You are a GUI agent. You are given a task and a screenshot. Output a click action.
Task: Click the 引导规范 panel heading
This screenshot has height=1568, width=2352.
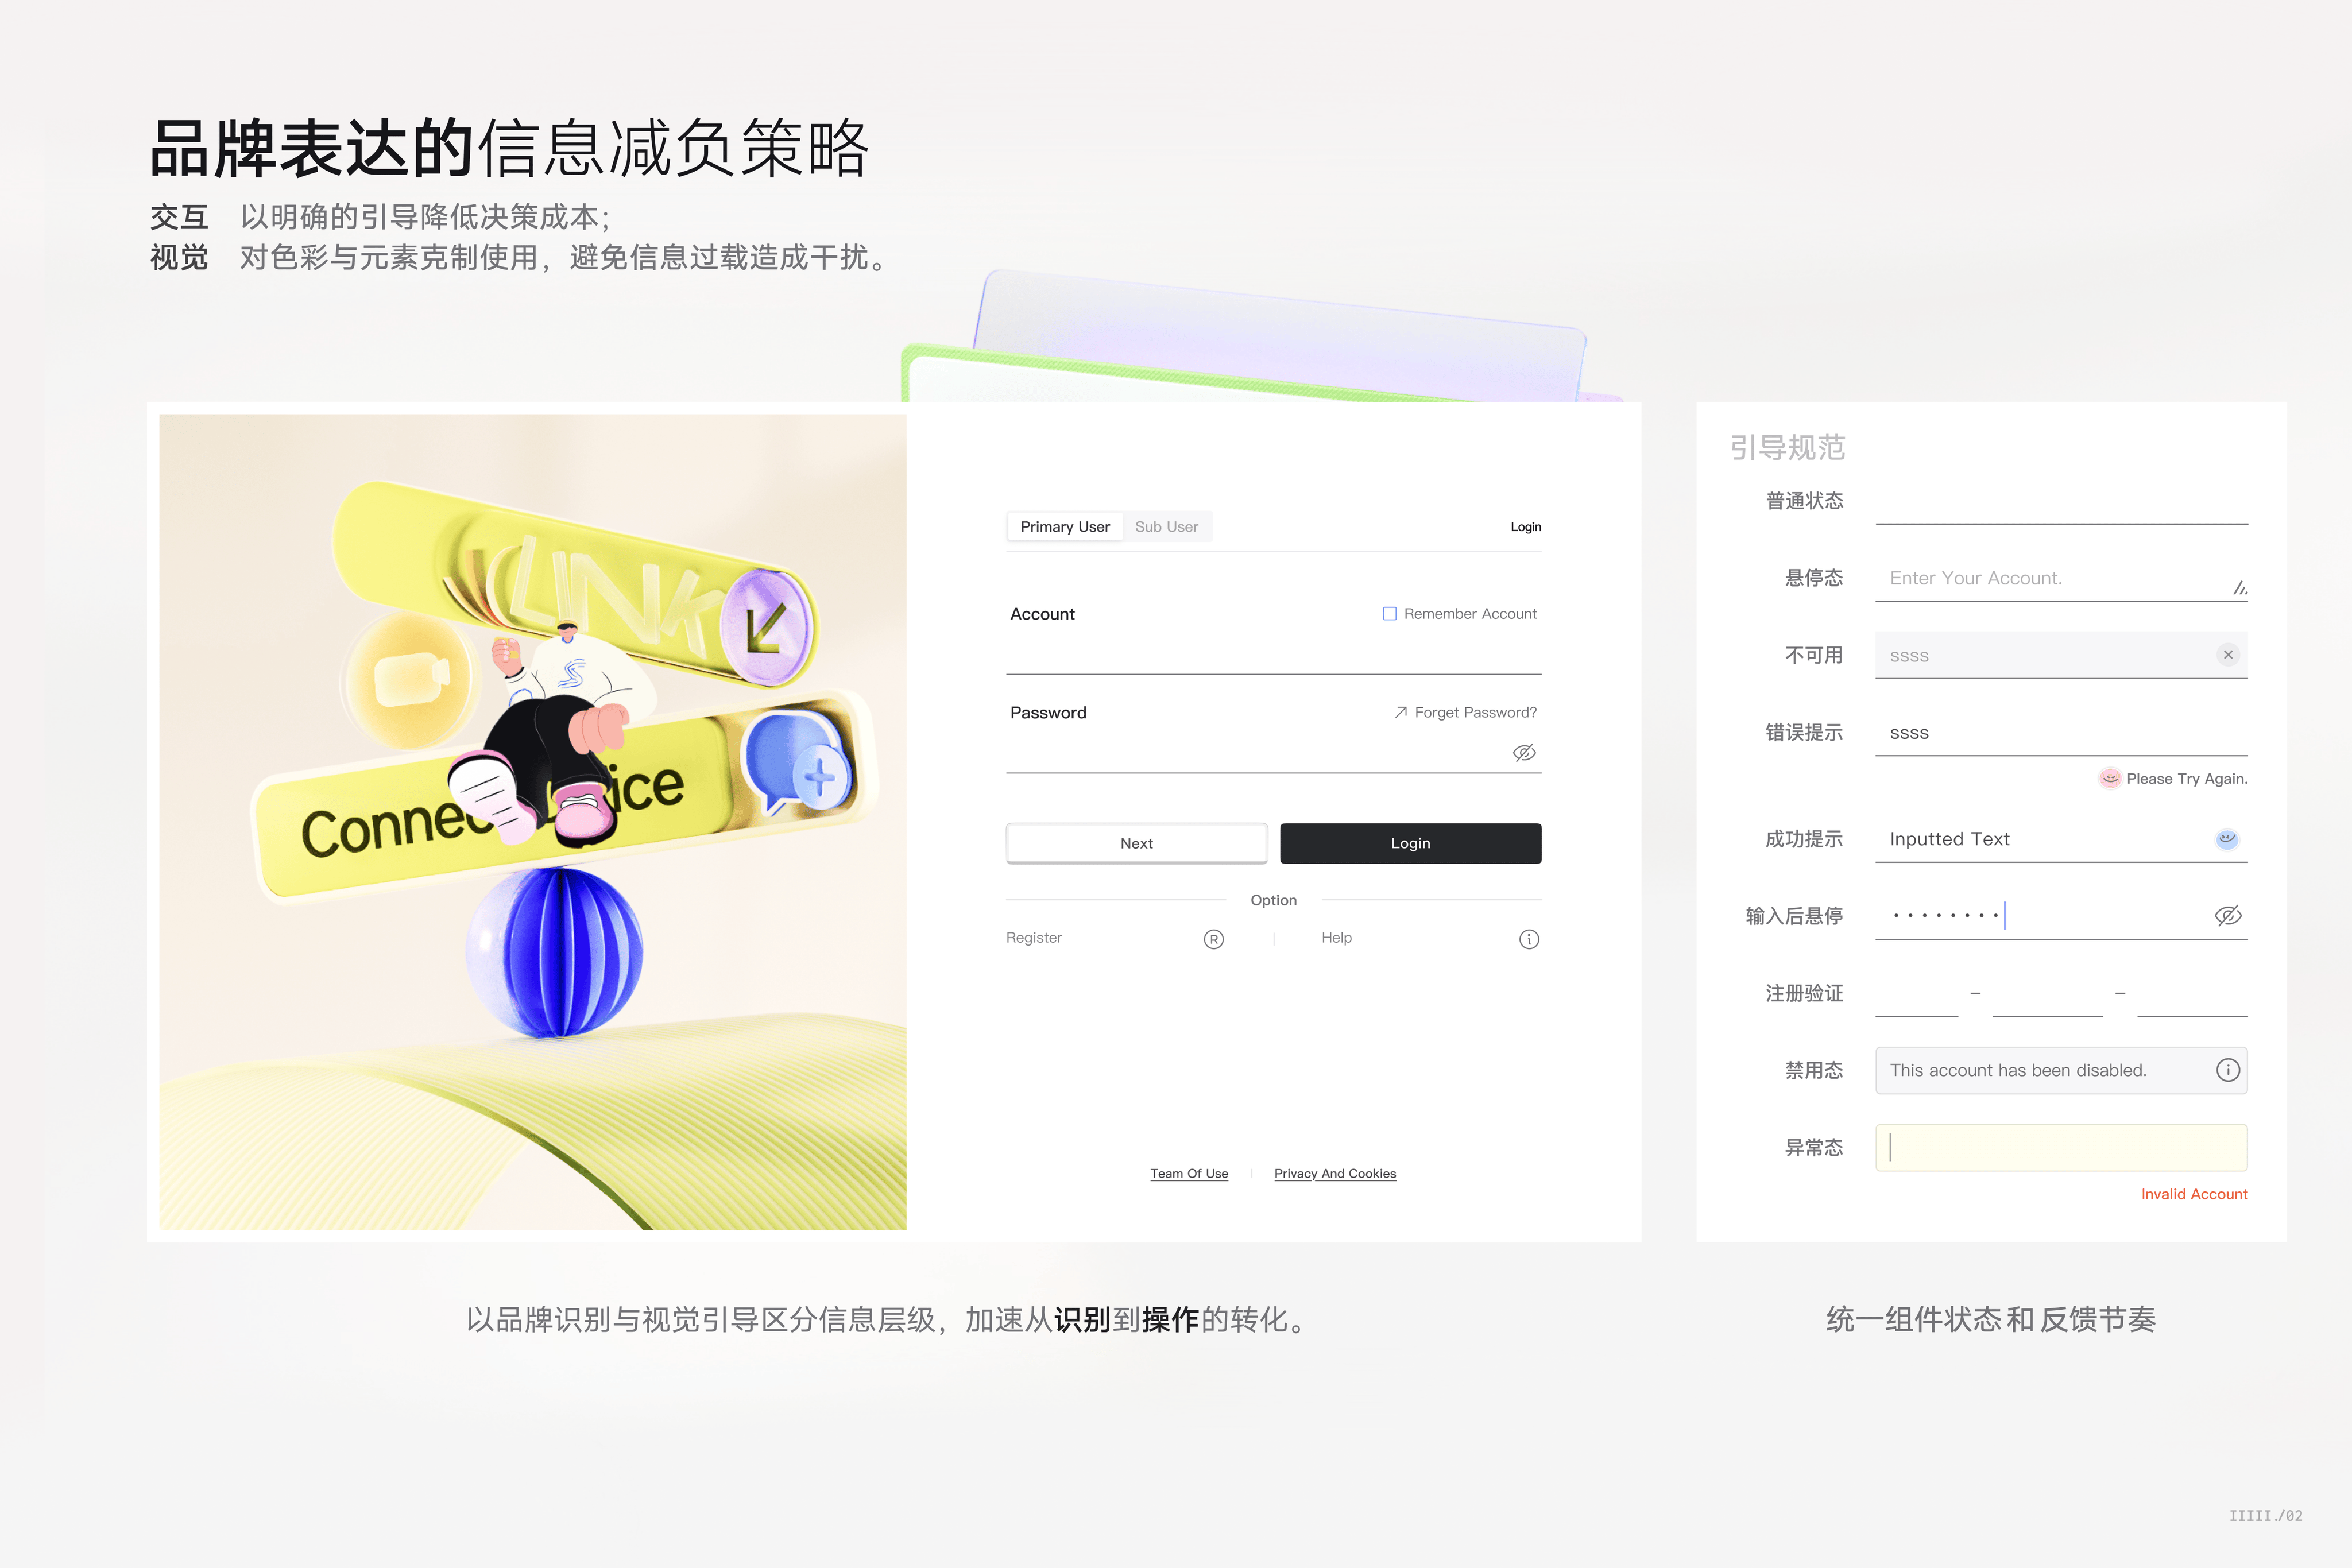[x=1787, y=447]
